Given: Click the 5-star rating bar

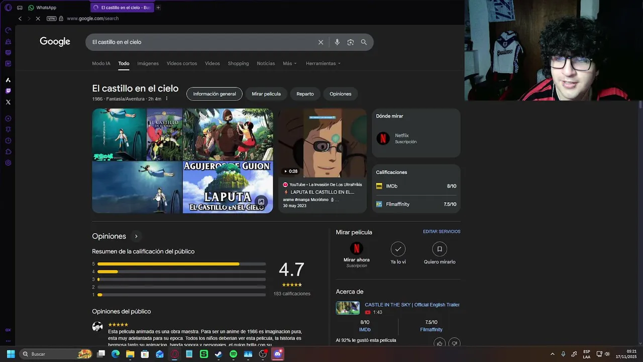Looking at the screenshot, I should (x=181, y=264).
